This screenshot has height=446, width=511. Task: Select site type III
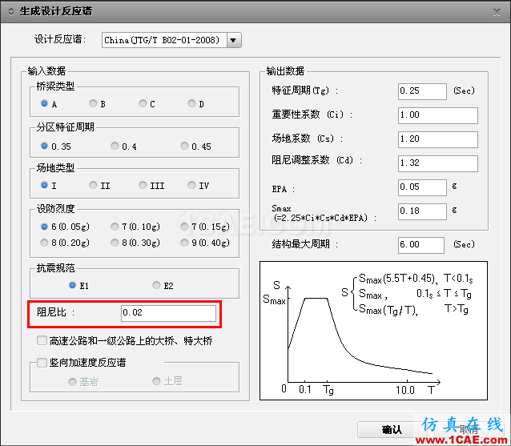[143, 186]
